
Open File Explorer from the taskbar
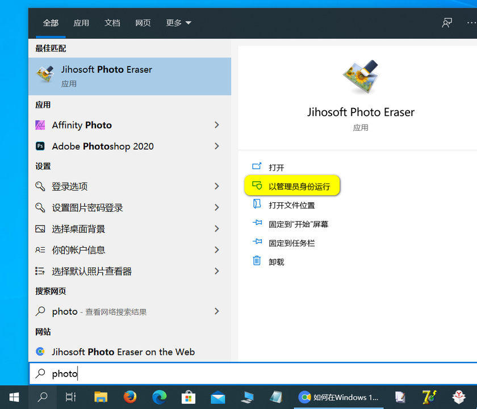click(x=101, y=397)
